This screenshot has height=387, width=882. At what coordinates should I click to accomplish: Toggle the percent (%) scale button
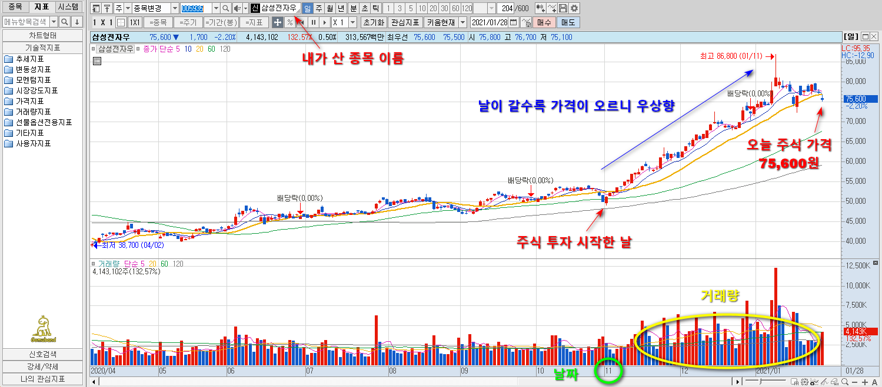(289, 22)
